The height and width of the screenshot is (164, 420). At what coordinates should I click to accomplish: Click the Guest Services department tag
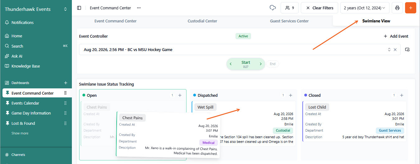click(x=390, y=131)
